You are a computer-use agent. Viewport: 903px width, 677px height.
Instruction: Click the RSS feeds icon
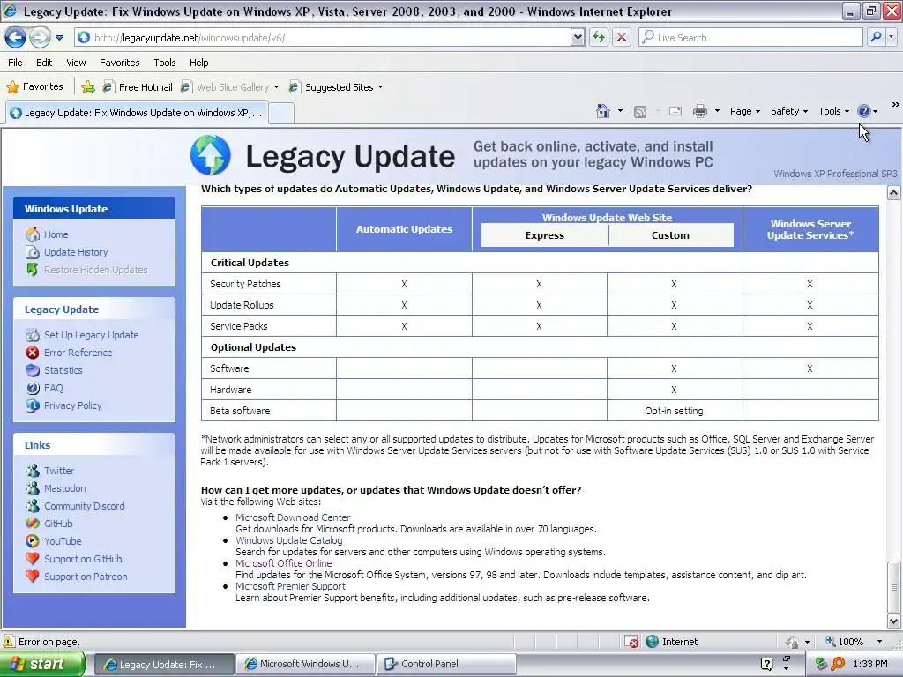(x=640, y=112)
